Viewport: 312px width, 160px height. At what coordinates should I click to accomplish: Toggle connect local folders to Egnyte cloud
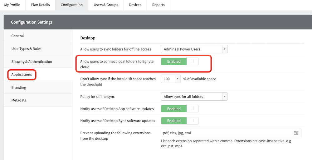(180, 62)
